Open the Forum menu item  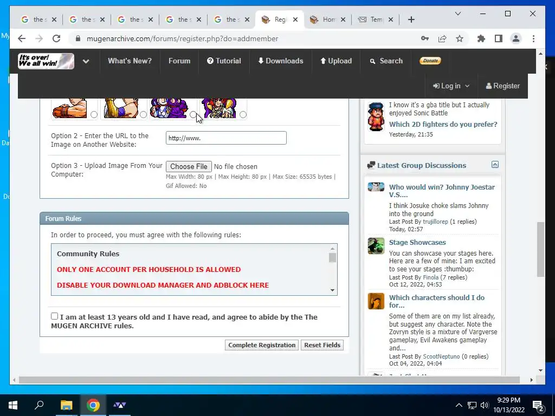[179, 61]
